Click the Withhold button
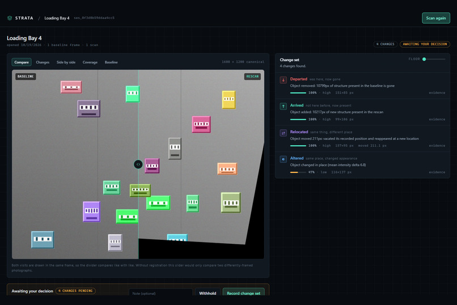The height and width of the screenshot is (305, 457). coord(208,293)
